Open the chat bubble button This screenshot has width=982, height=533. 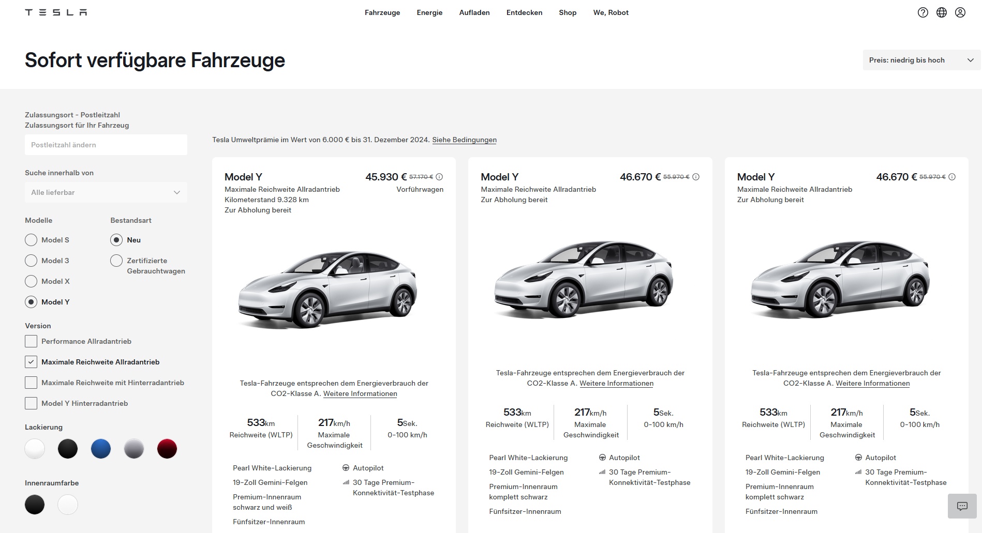pos(962,506)
